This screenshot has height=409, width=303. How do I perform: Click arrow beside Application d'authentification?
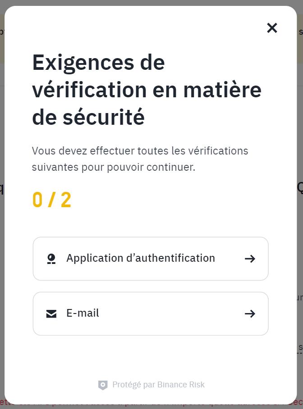click(x=250, y=259)
